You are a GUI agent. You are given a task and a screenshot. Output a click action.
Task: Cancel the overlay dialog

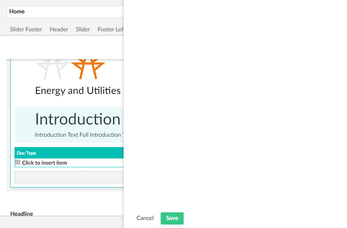[145, 218]
